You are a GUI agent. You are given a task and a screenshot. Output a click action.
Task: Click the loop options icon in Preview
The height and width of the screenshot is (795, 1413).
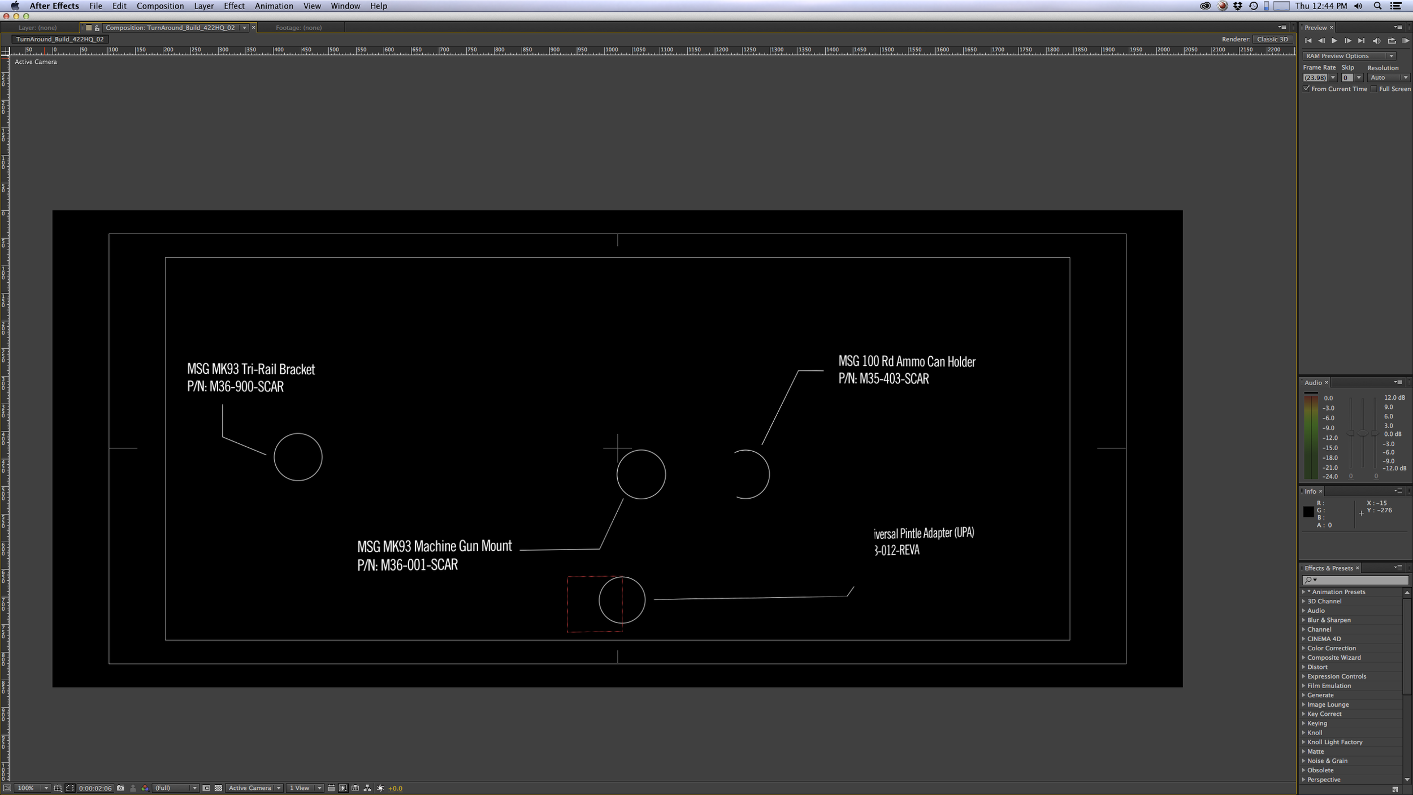[x=1392, y=41]
